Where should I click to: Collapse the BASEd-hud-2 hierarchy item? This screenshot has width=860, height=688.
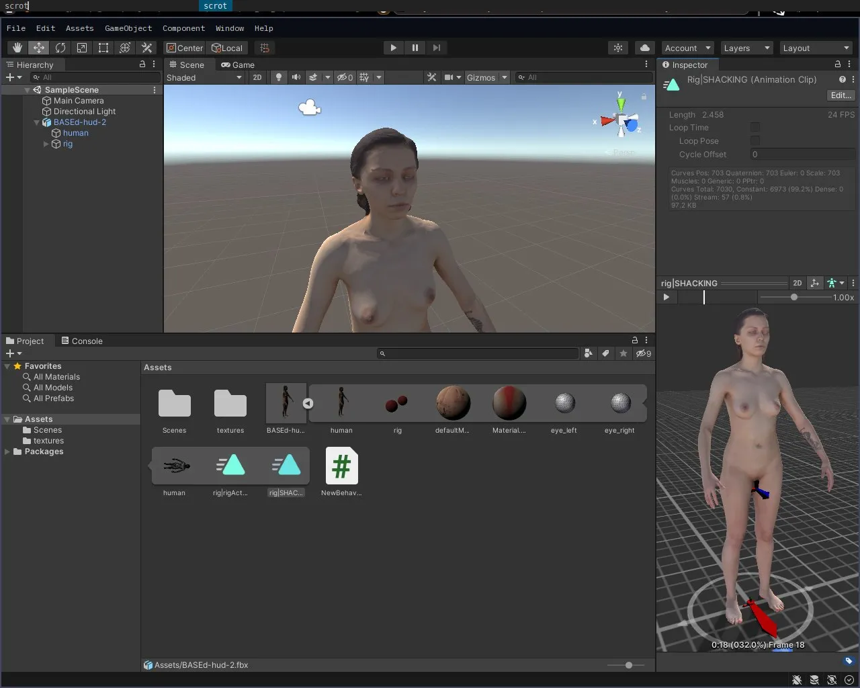click(x=37, y=122)
